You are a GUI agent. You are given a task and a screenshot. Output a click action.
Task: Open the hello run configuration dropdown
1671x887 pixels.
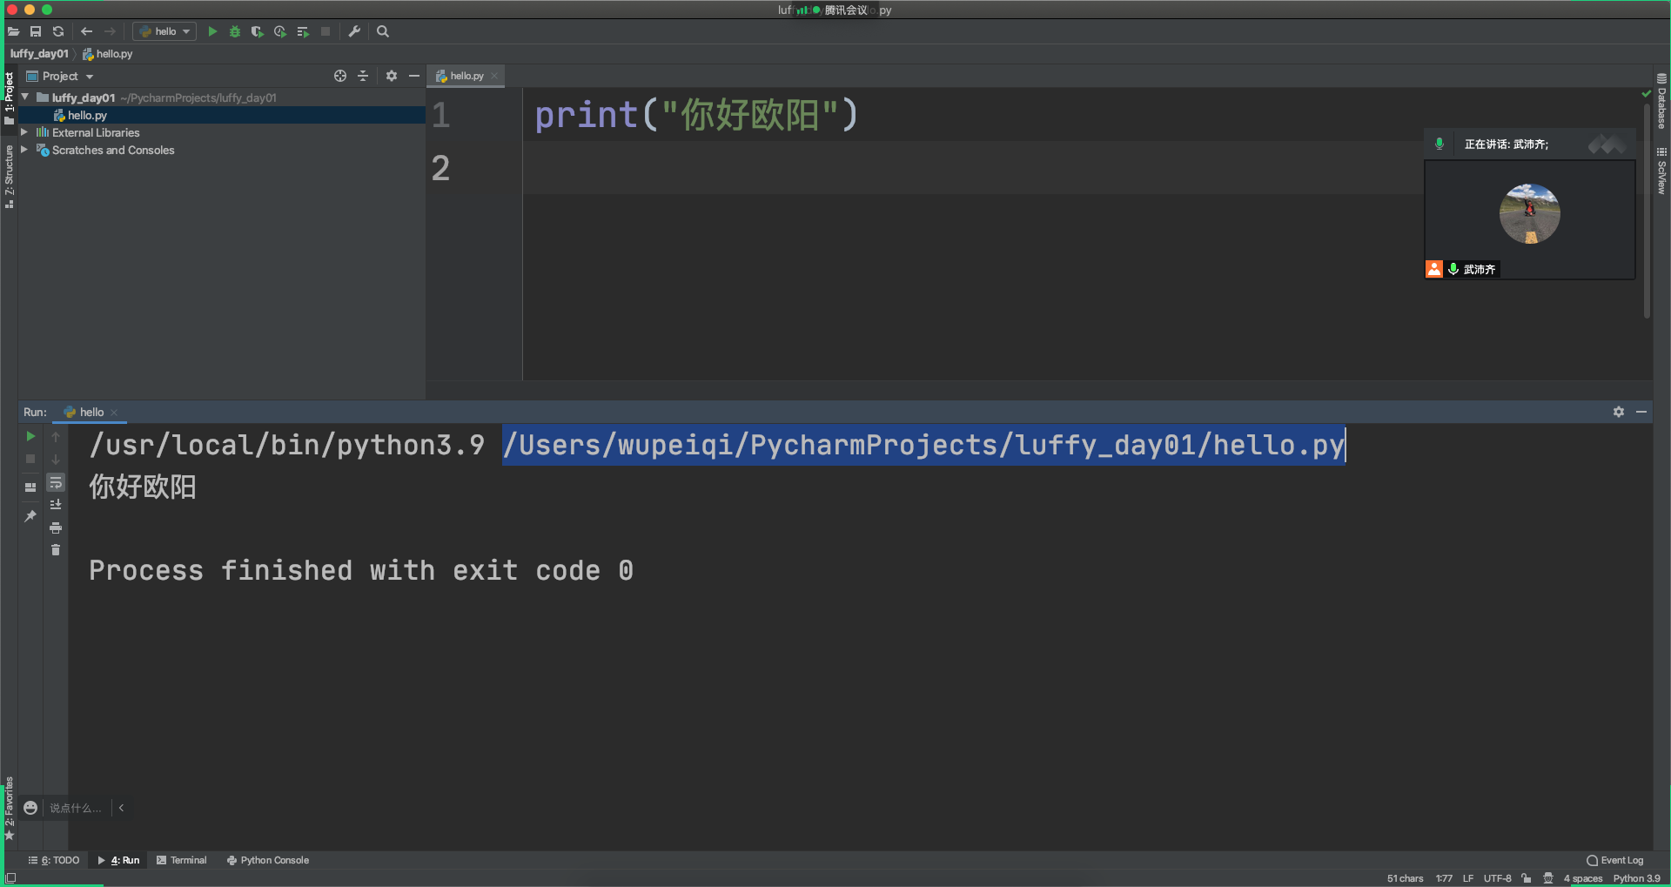pos(164,31)
